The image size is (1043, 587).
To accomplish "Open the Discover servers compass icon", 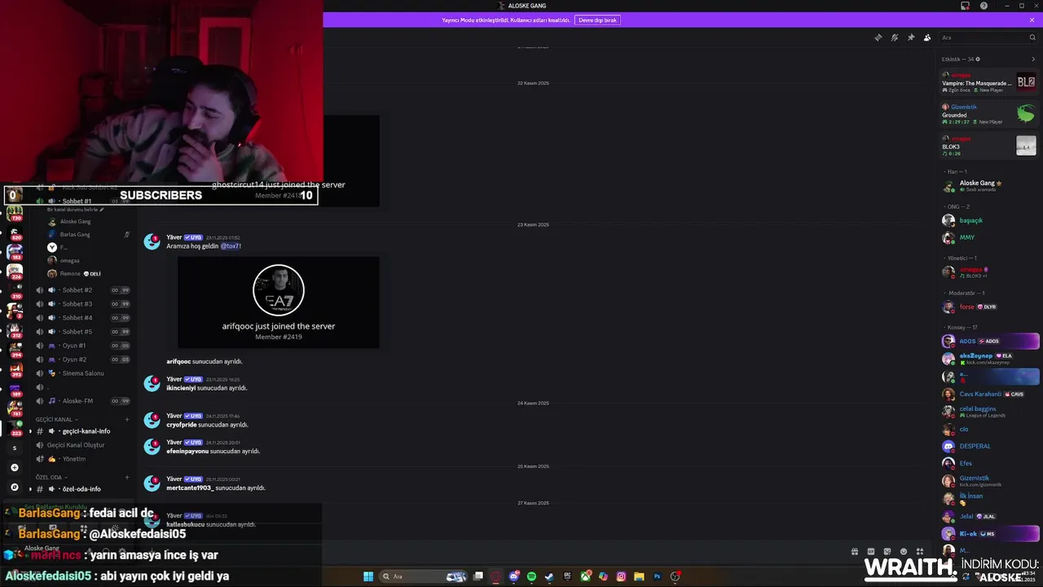I will click(14, 488).
